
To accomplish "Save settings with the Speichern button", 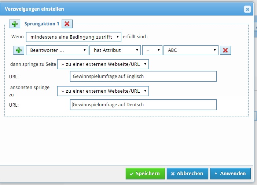I will click(145, 173).
